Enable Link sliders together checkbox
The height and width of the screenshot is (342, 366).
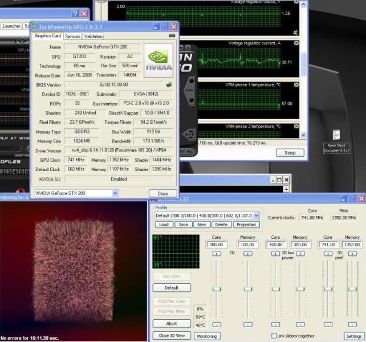[x=274, y=336]
